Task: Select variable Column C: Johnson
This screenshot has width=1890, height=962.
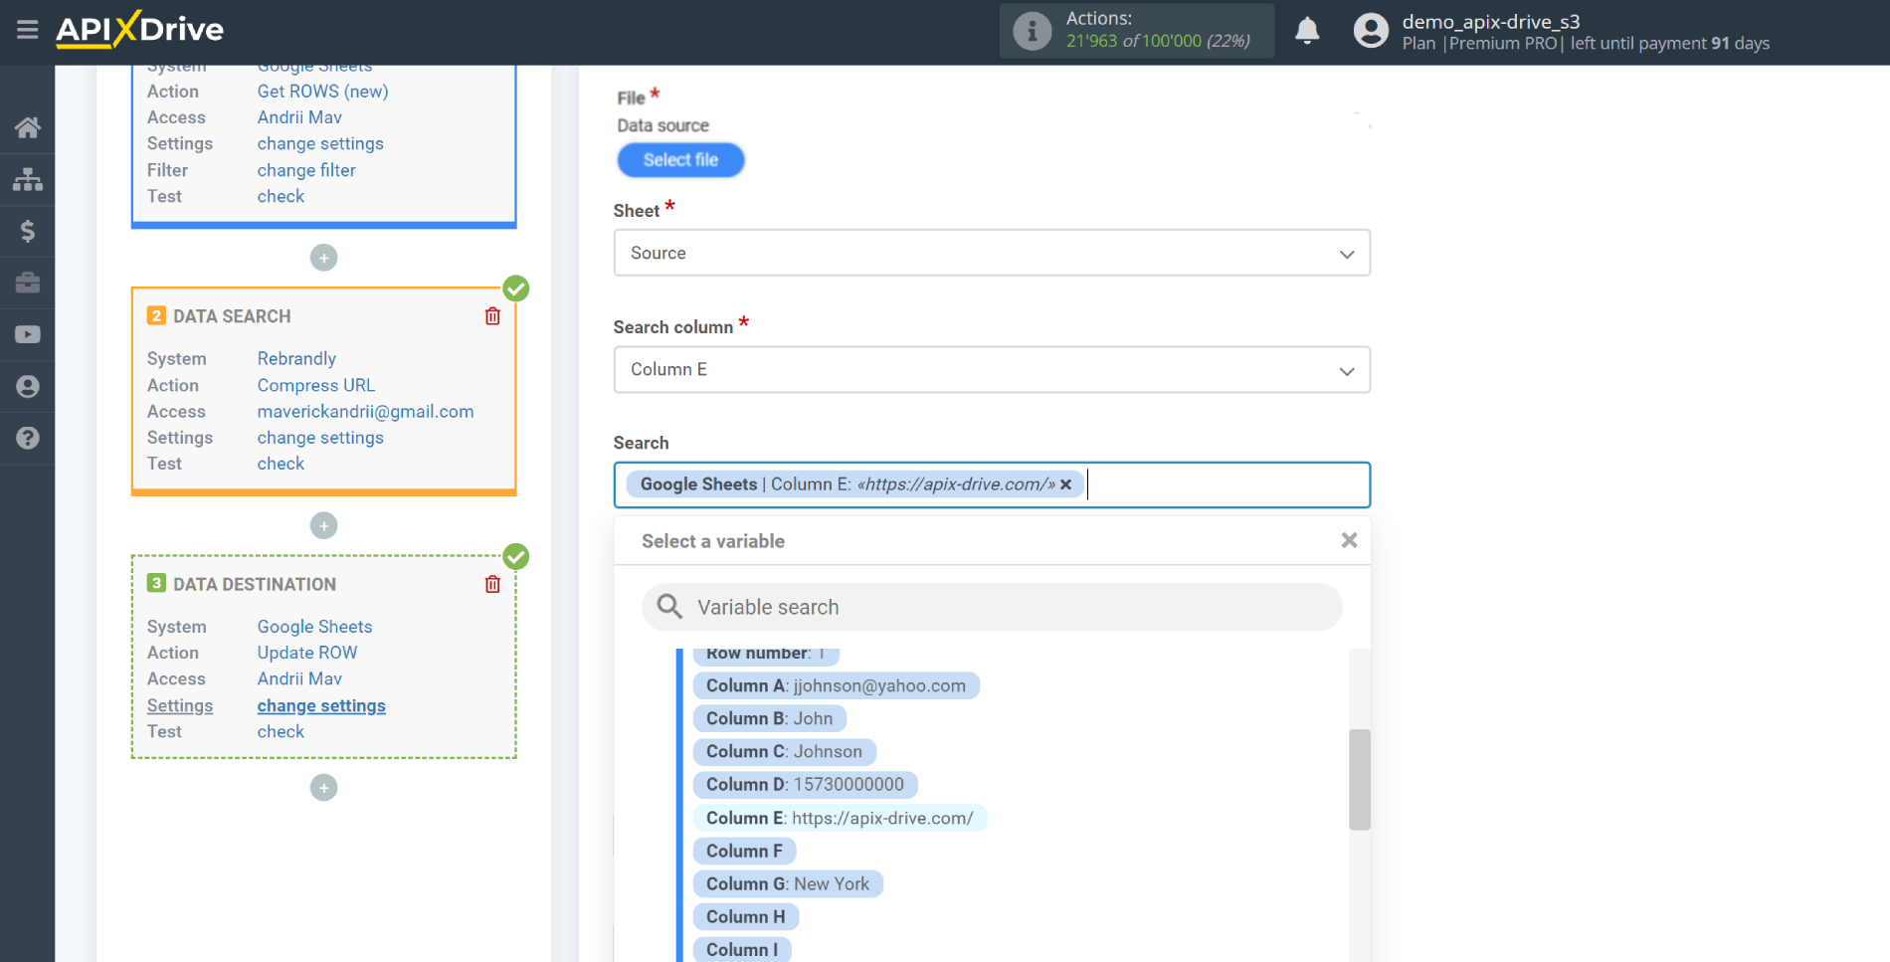Action: coord(784,751)
